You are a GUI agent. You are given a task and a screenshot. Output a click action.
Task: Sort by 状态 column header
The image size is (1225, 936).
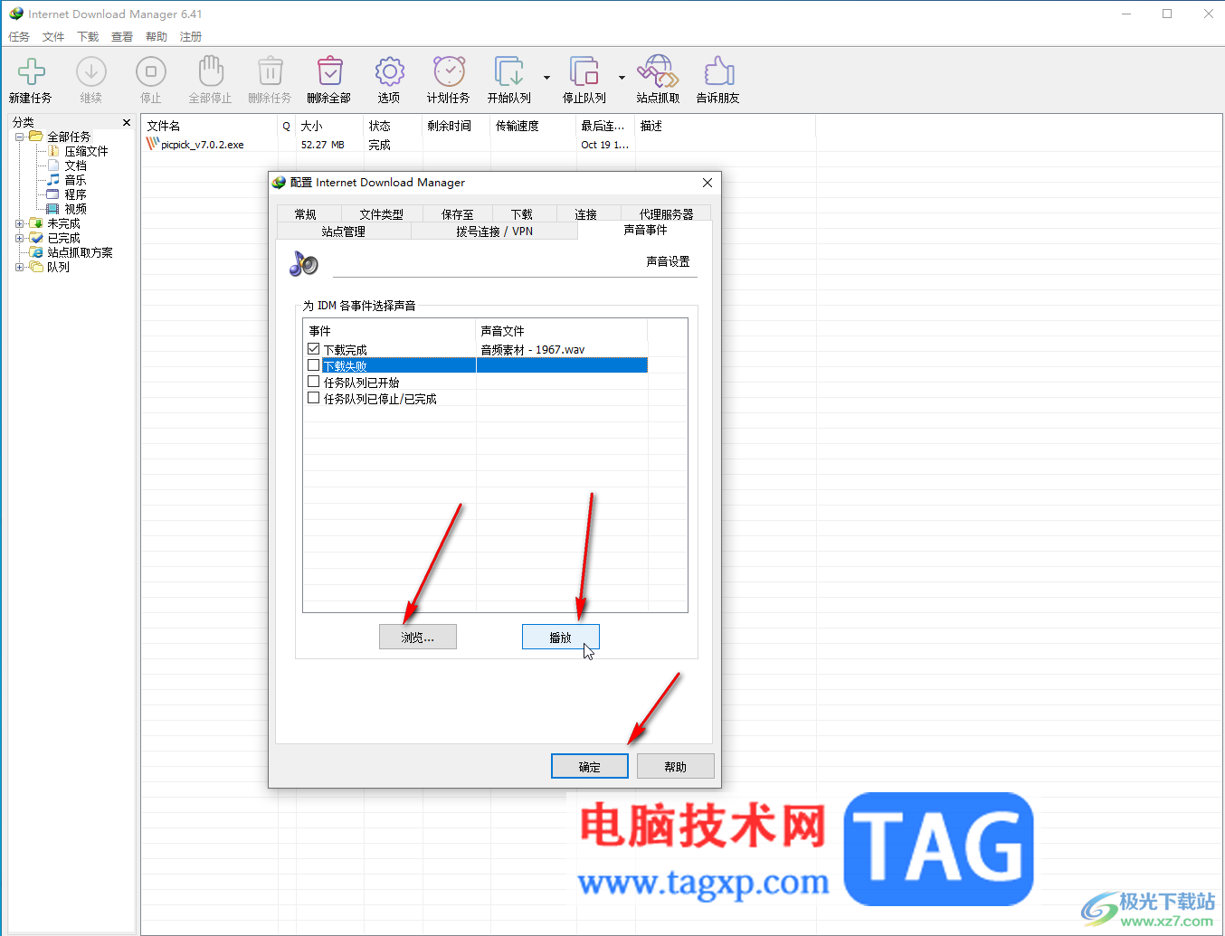(394, 126)
